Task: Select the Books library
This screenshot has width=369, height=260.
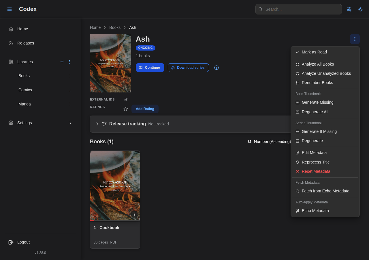Action: click(24, 76)
